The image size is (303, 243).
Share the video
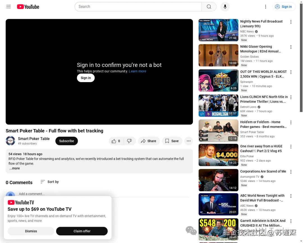149,141
